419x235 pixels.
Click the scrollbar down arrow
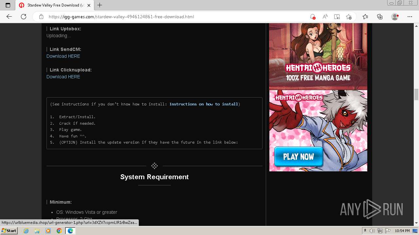click(416, 223)
